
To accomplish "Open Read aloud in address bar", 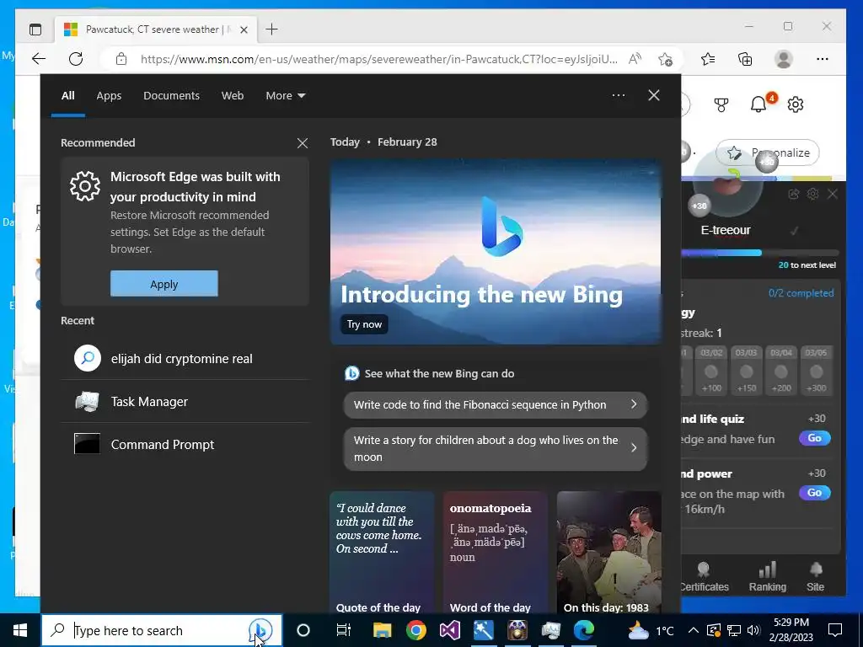I will click(635, 59).
